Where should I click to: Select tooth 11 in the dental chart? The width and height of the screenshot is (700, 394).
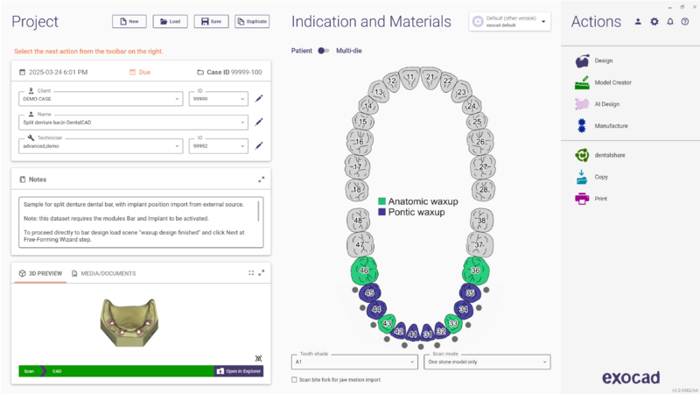(x=409, y=77)
